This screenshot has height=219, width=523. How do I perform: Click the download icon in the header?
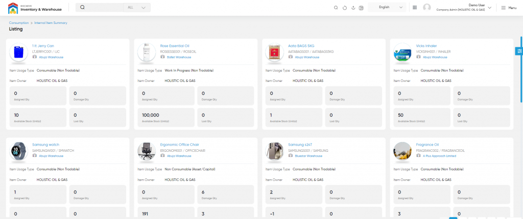pos(353,8)
